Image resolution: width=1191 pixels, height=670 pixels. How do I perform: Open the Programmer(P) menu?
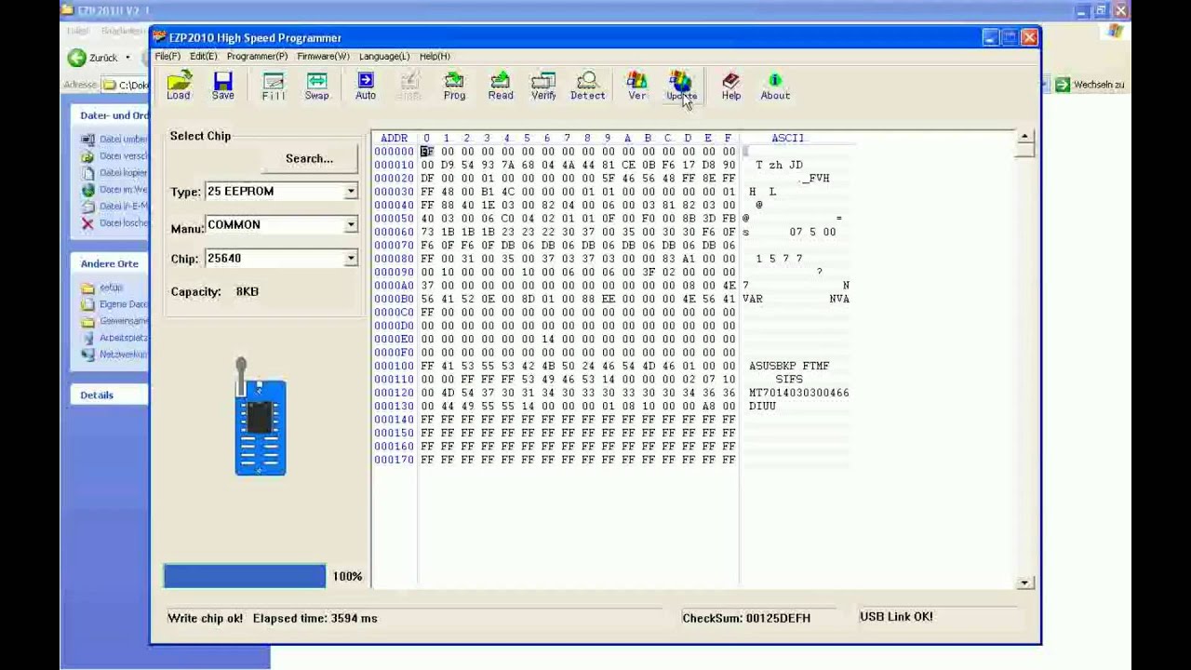click(257, 57)
